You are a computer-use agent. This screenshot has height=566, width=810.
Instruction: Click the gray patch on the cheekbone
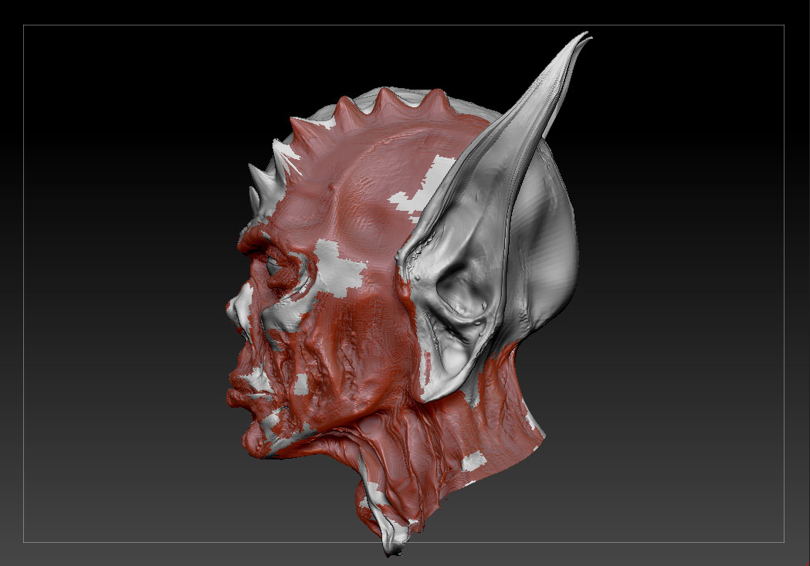pos(341,266)
